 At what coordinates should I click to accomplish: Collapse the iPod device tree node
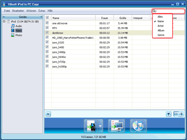pos(4,21)
